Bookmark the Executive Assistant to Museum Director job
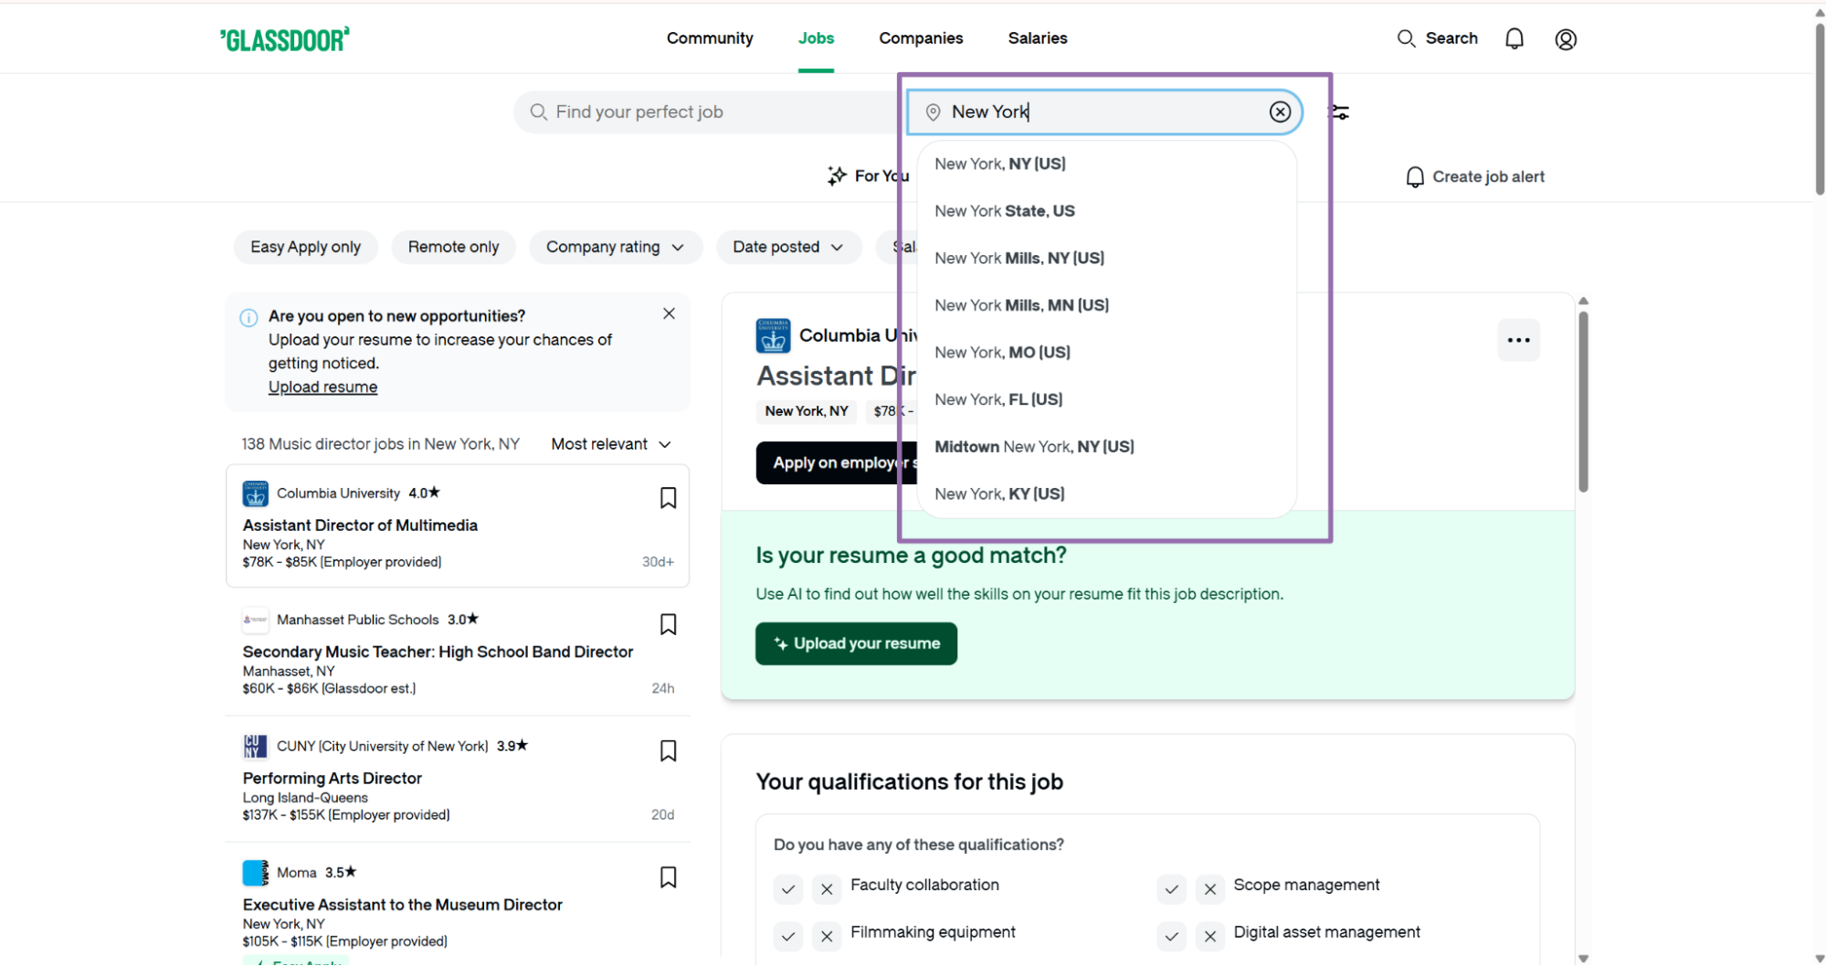Screen dimensions: 1826x966 pos(668,877)
